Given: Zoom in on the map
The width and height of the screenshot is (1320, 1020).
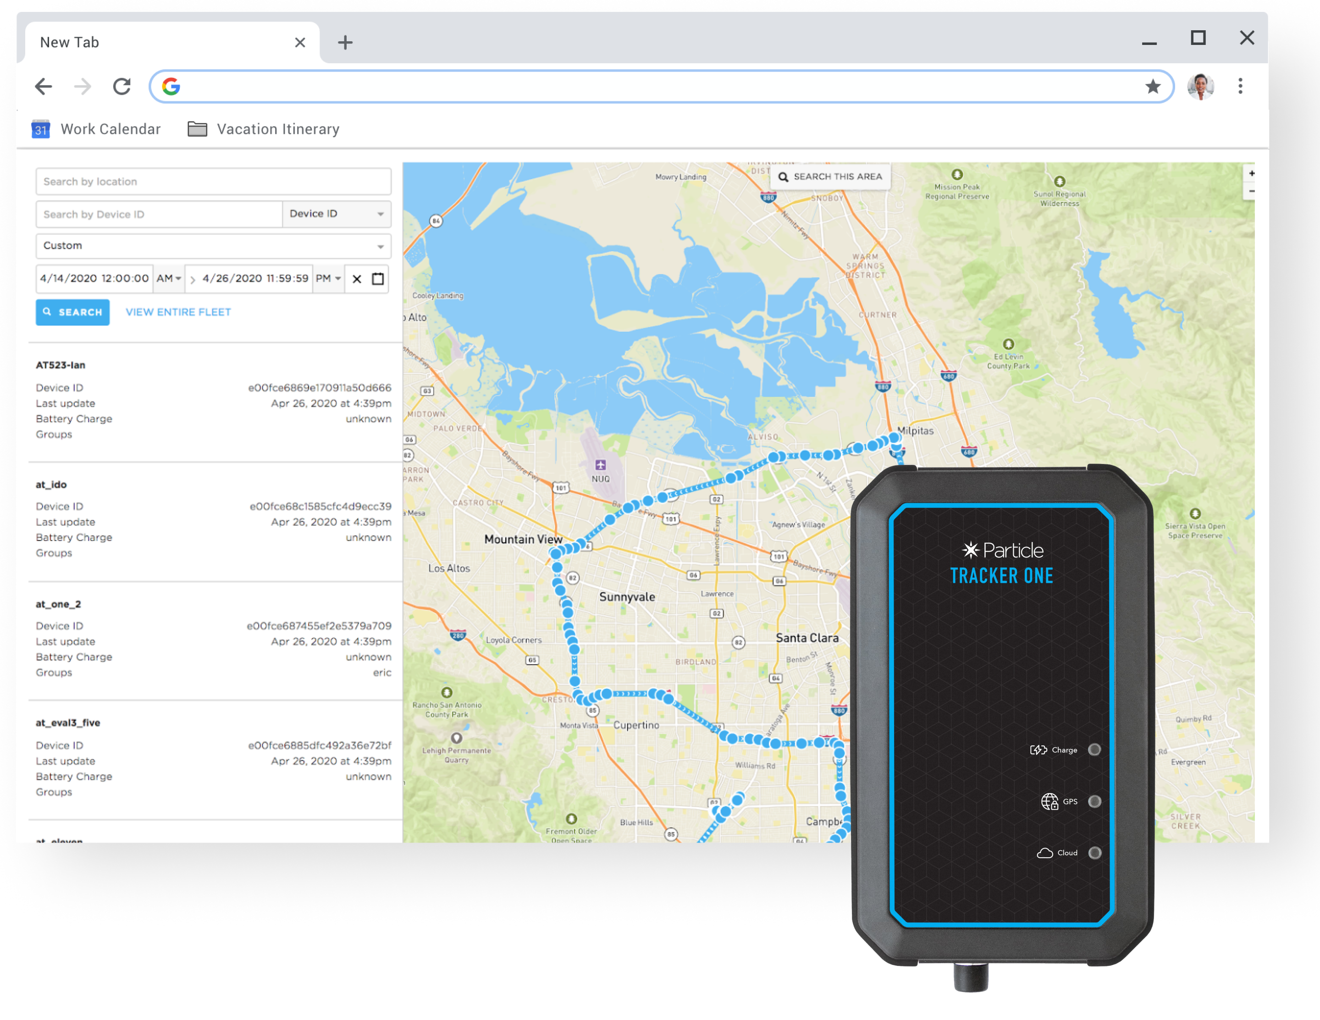Looking at the screenshot, I should [x=1251, y=173].
